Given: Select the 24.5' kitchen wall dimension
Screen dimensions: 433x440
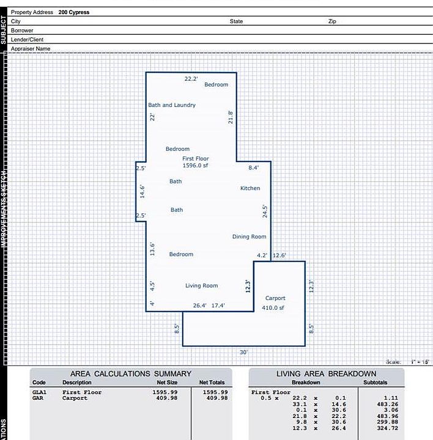Looking at the screenshot, I should pos(265,211).
